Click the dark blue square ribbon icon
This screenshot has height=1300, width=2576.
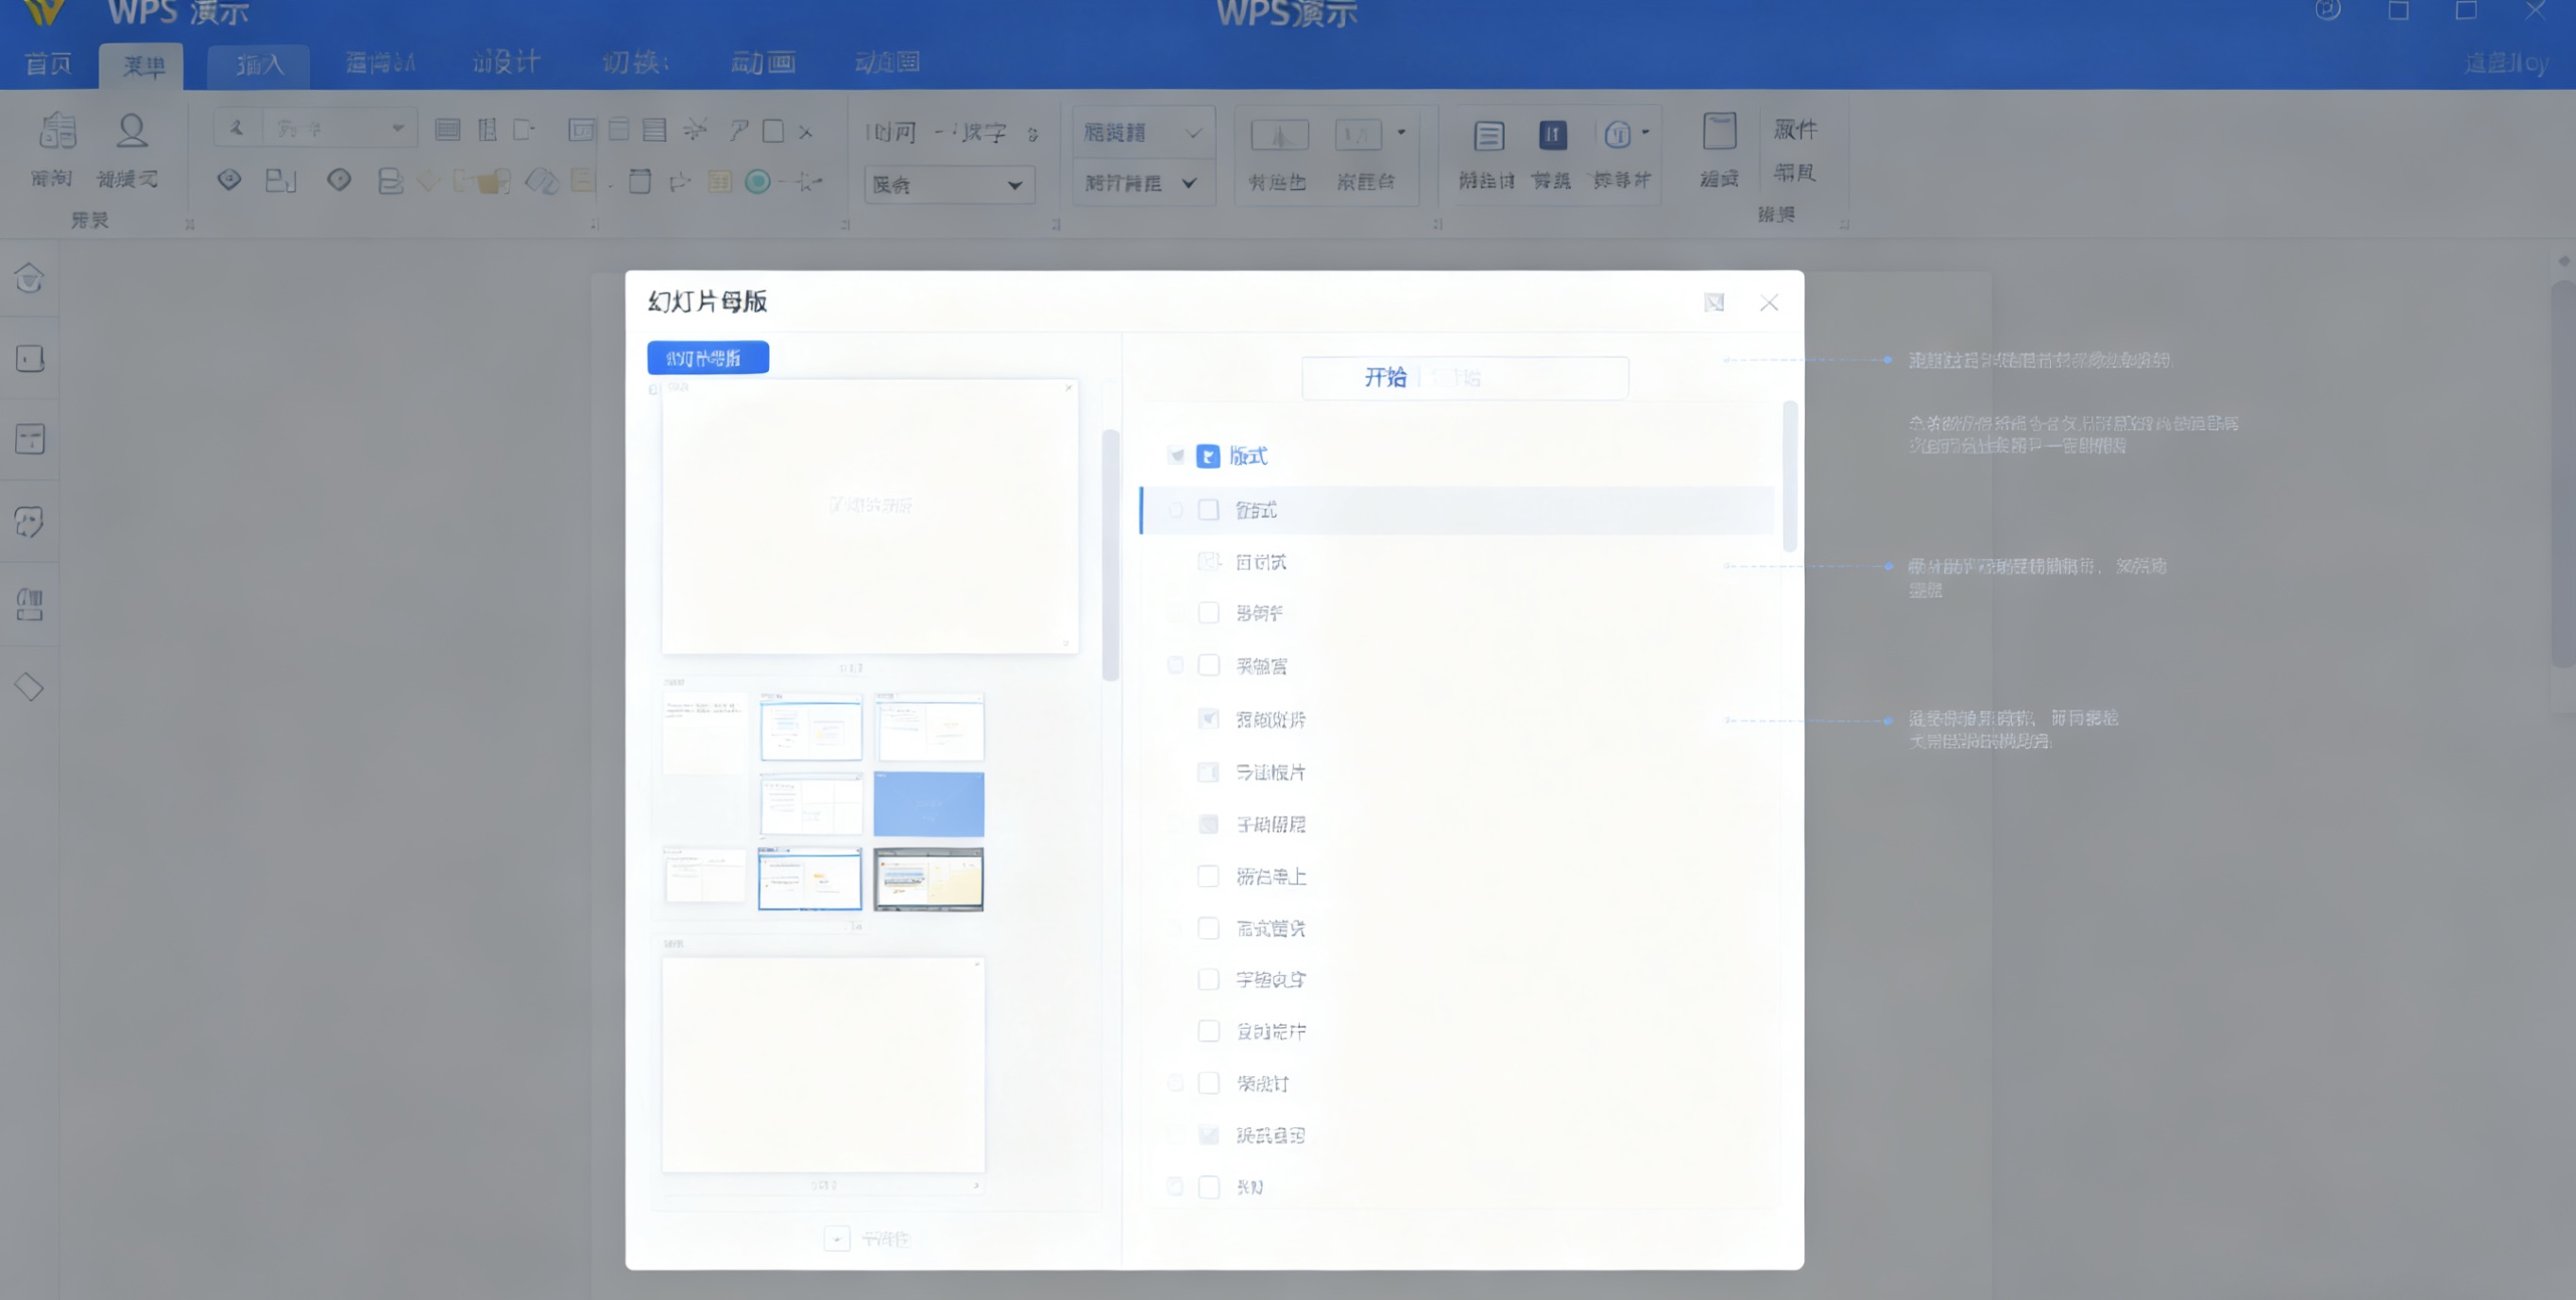coord(1552,134)
